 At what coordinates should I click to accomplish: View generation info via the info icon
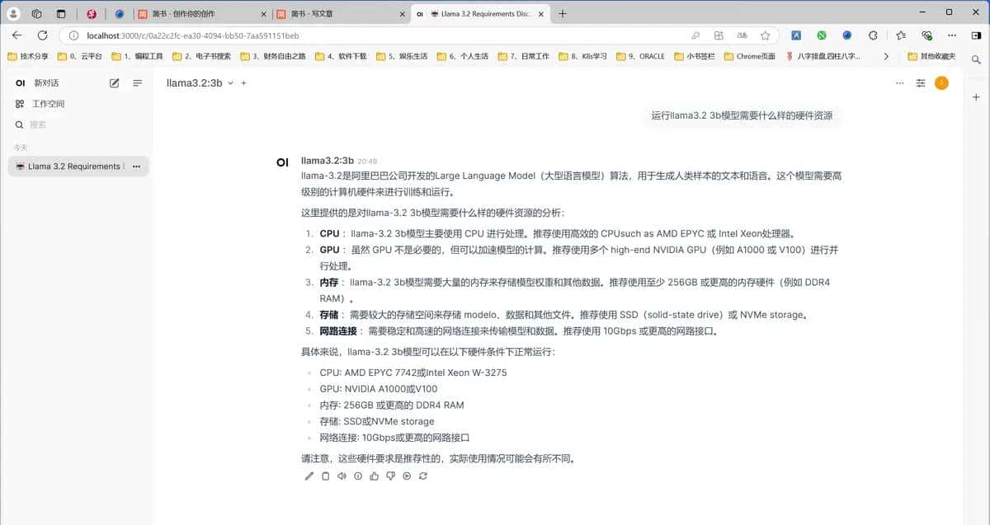click(357, 476)
